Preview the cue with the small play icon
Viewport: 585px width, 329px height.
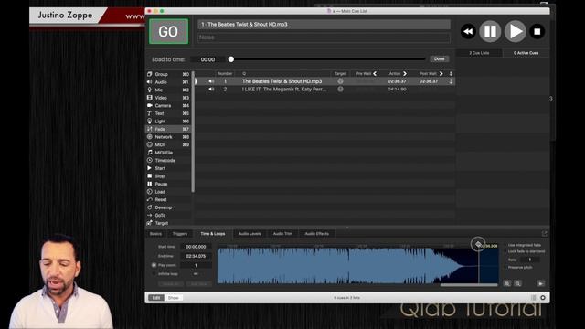[x=540, y=283]
